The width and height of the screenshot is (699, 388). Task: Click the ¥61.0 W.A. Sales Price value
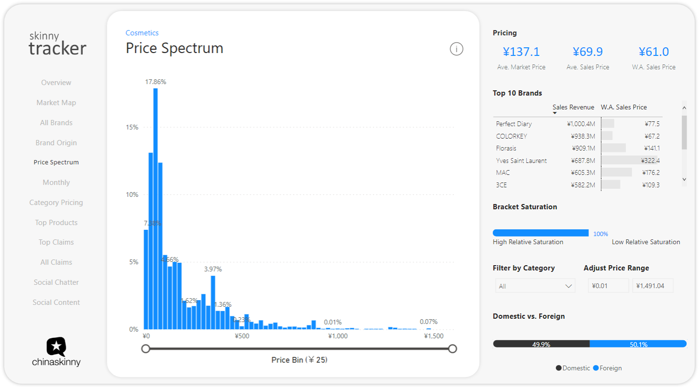click(x=654, y=52)
